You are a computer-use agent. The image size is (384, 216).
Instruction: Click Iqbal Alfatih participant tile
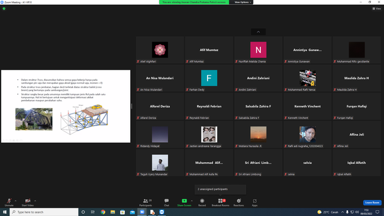tap(356, 163)
